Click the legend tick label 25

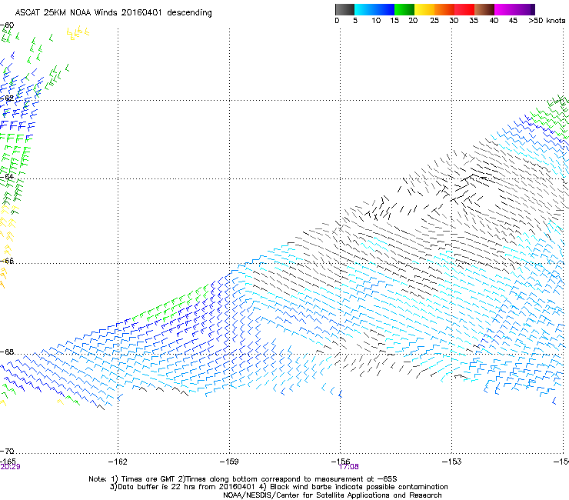[434, 21]
